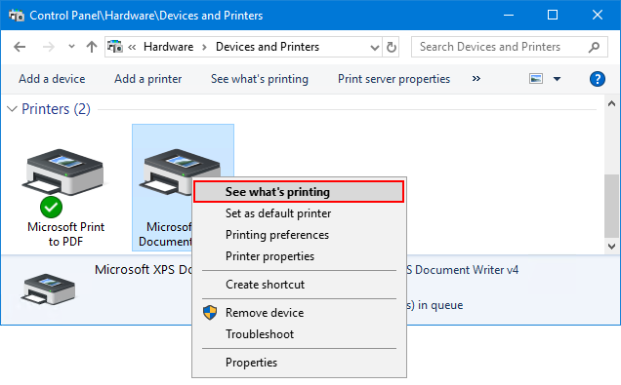
Task: Collapse the Printers (2) group
Action: tap(13, 109)
